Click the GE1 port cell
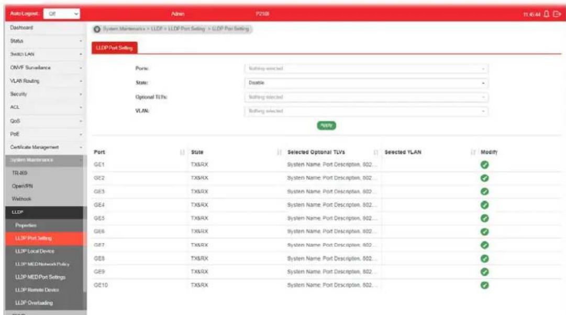Viewport: 566px width, 315px height. tap(99, 165)
